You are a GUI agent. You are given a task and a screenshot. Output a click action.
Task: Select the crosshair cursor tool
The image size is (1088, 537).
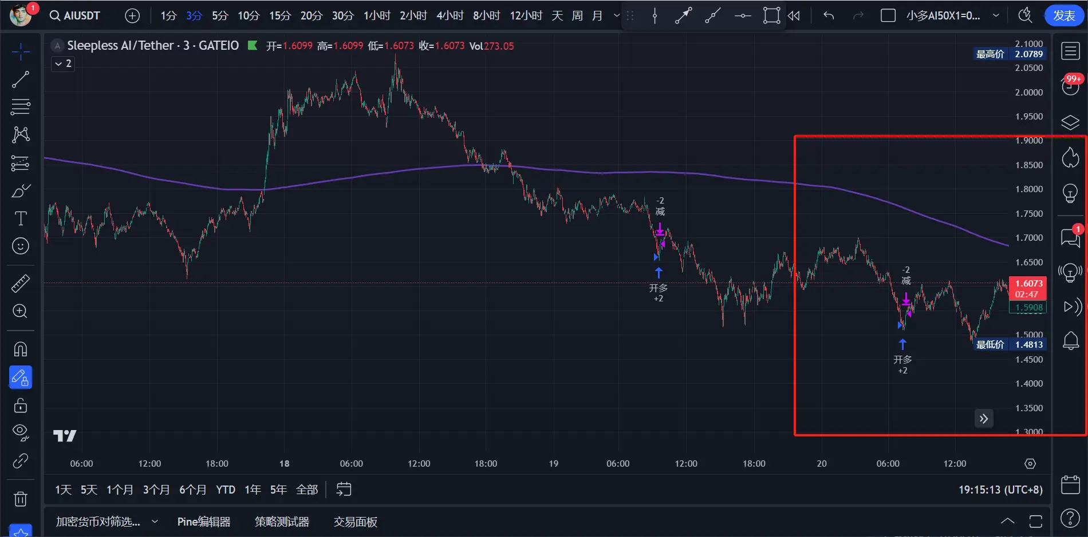point(21,52)
